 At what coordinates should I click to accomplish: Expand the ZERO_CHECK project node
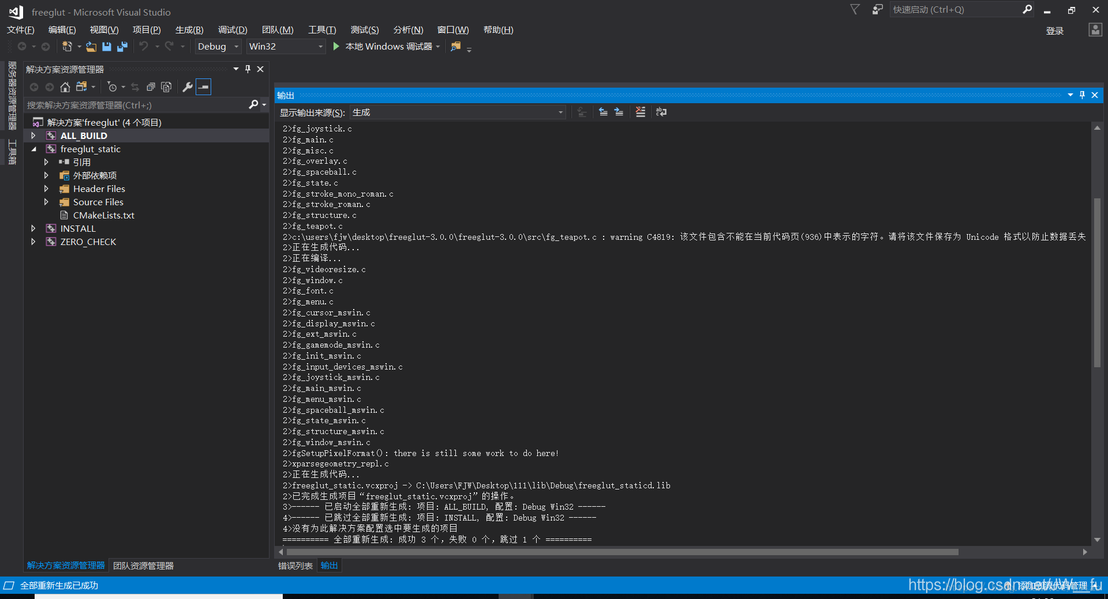33,242
